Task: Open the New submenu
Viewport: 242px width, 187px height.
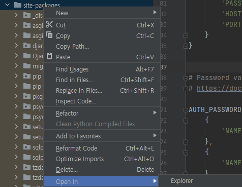Action: 102,13
